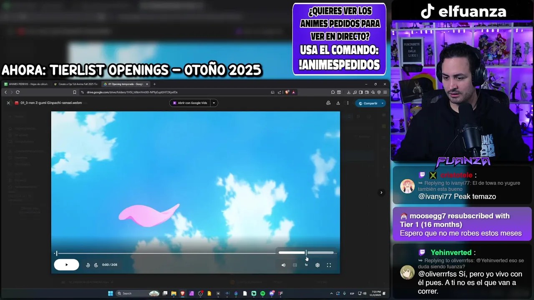Open Task View on the taskbar
This screenshot has width=534, height=300.
165,293
